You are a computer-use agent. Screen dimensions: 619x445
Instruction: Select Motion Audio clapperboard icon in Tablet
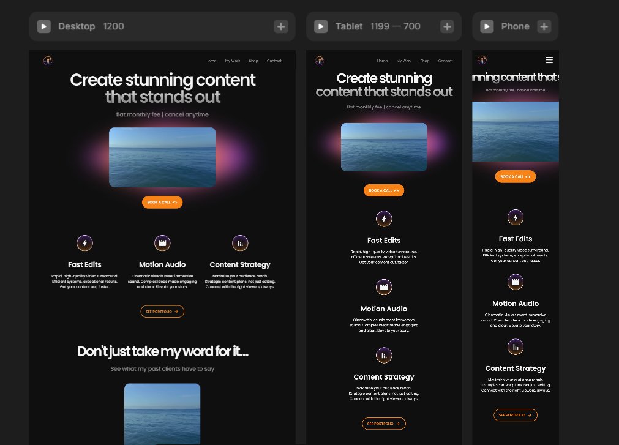(x=384, y=287)
